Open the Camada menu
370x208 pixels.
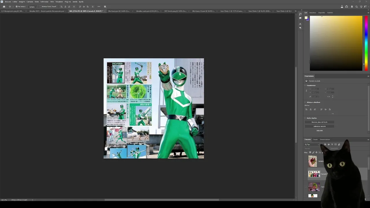[30, 2]
